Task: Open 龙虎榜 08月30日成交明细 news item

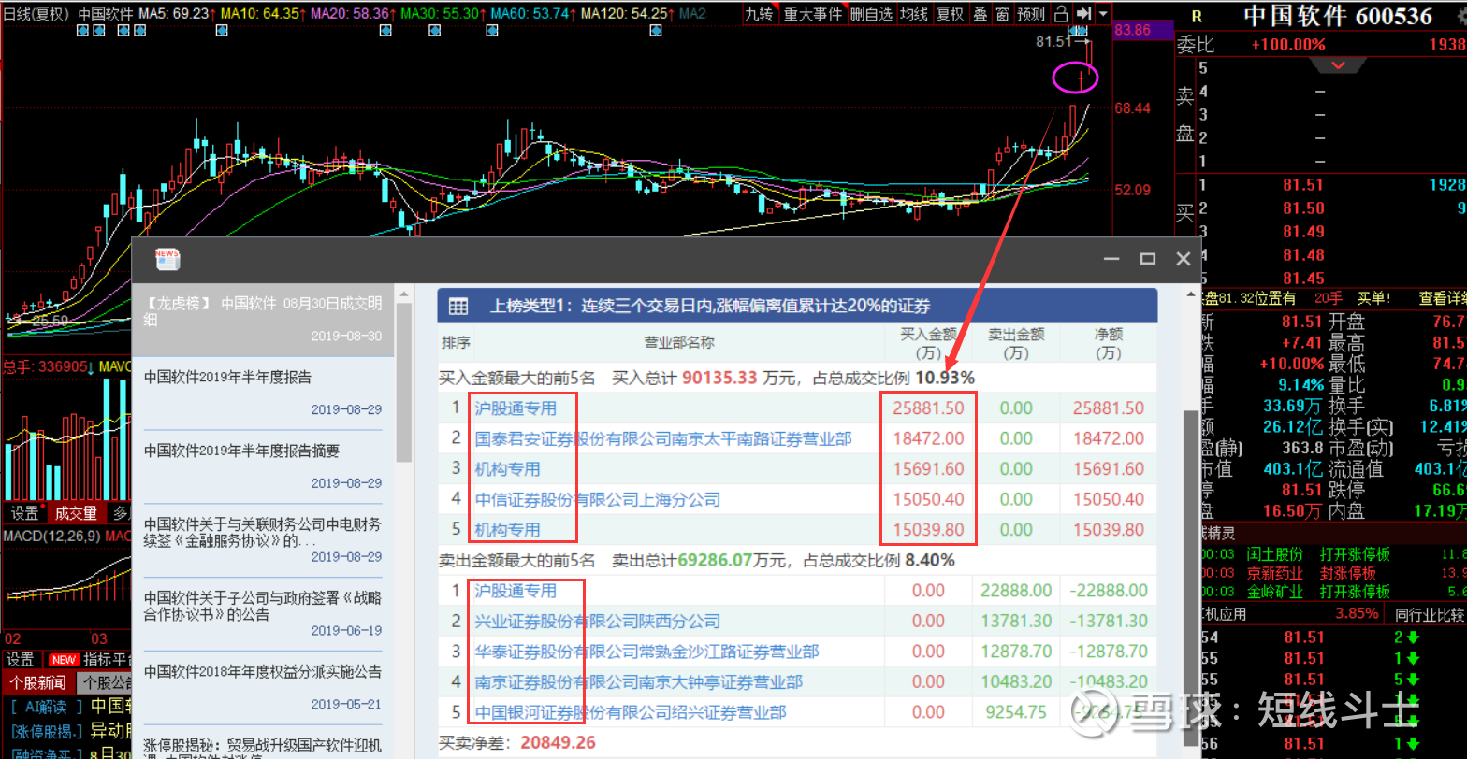Action: coord(263,319)
